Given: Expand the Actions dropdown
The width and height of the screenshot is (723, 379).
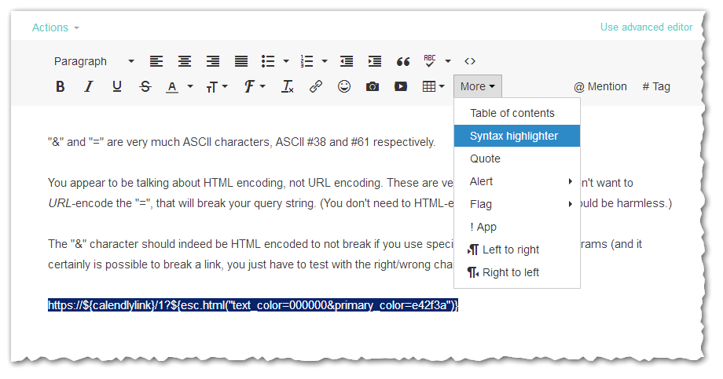Looking at the screenshot, I should [56, 27].
